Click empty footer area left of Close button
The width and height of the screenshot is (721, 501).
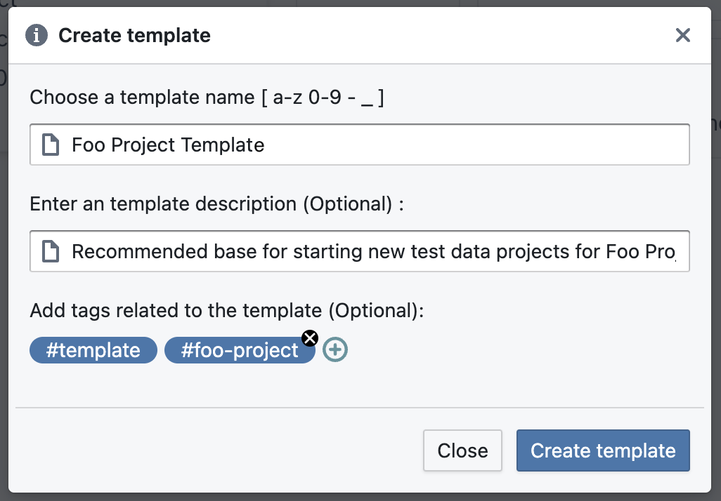point(216,450)
